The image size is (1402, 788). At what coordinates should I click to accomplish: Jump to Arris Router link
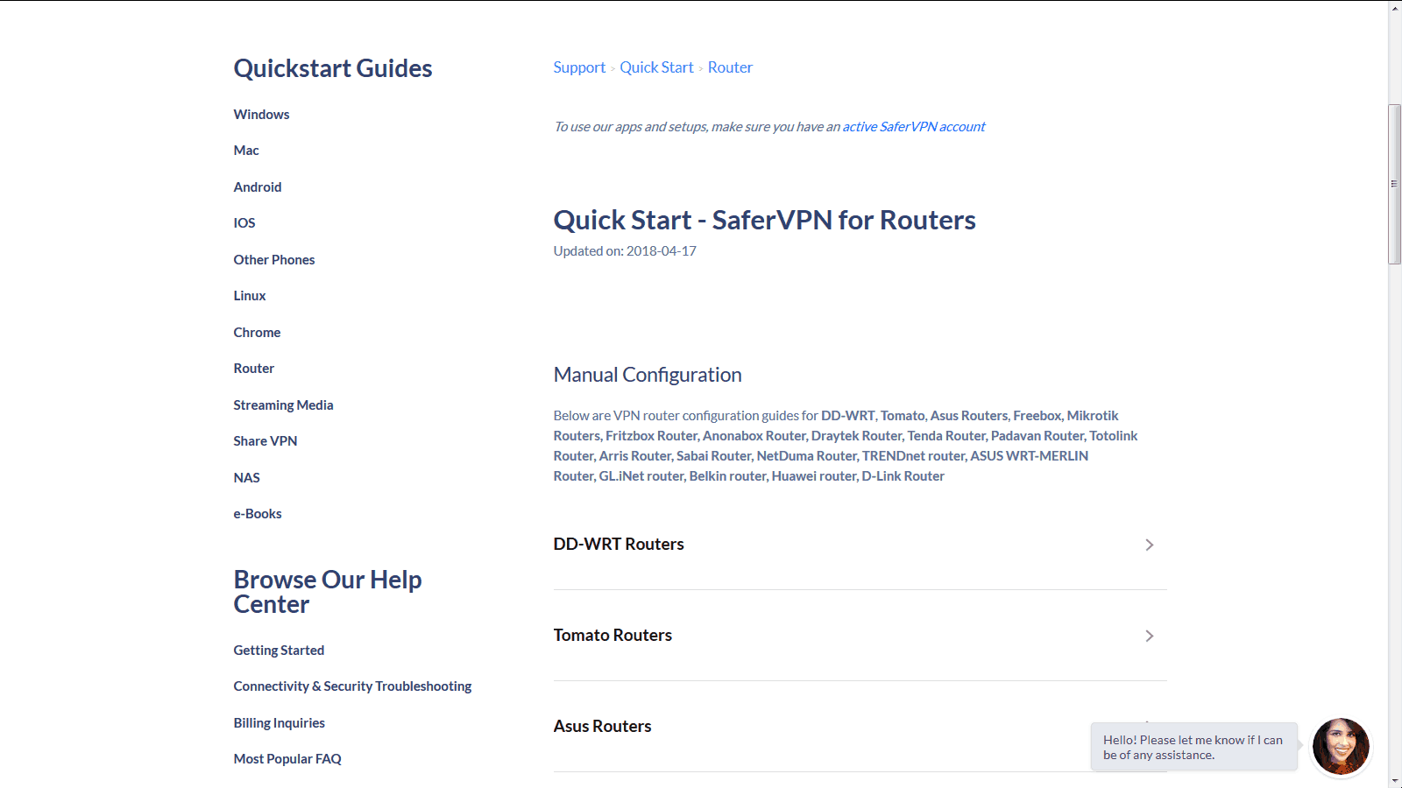(635, 456)
